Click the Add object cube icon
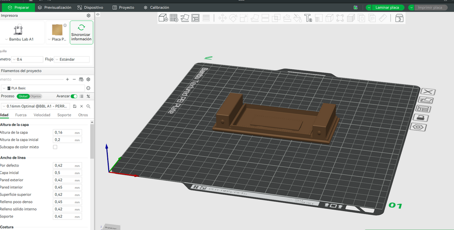454x230 pixels. (x=163, y=18)
